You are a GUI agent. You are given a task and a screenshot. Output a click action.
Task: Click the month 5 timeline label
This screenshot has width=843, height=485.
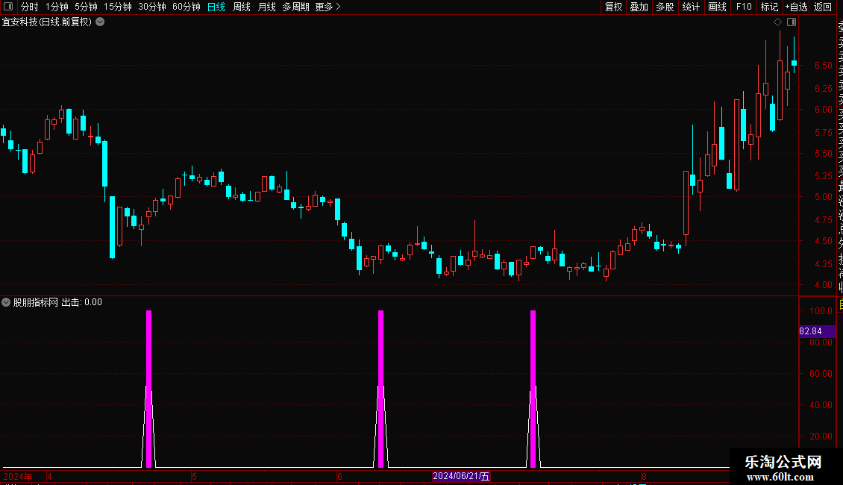tap(194, 476)
